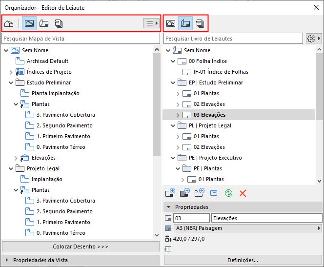This screenshot has height=267, width=324.
Task: Expand the Índices de Projeto item
Action: pyautogui.click(x=11, y=72)
